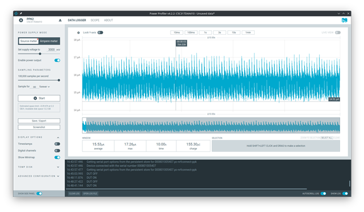Open chart settings gear icon
This screenshot has width=364, height=212.
point(78,32)
